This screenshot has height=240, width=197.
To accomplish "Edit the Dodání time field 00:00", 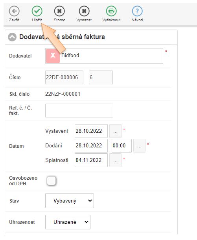I will 122,145.
